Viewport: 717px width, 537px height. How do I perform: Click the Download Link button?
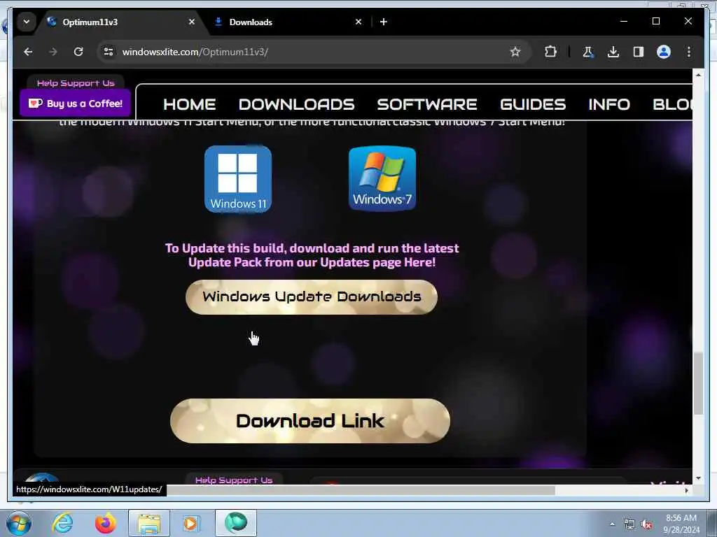tap(310, 420)
